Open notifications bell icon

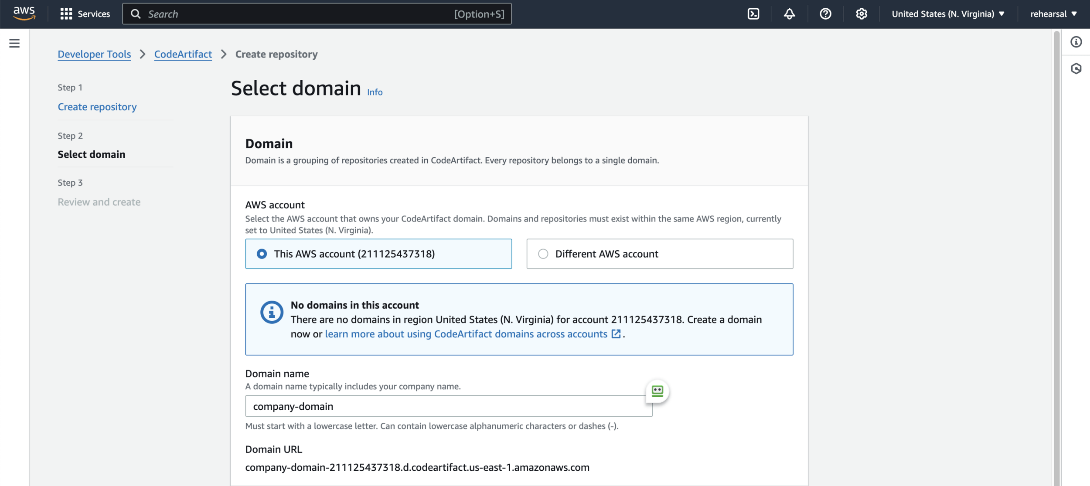[789, 14]
